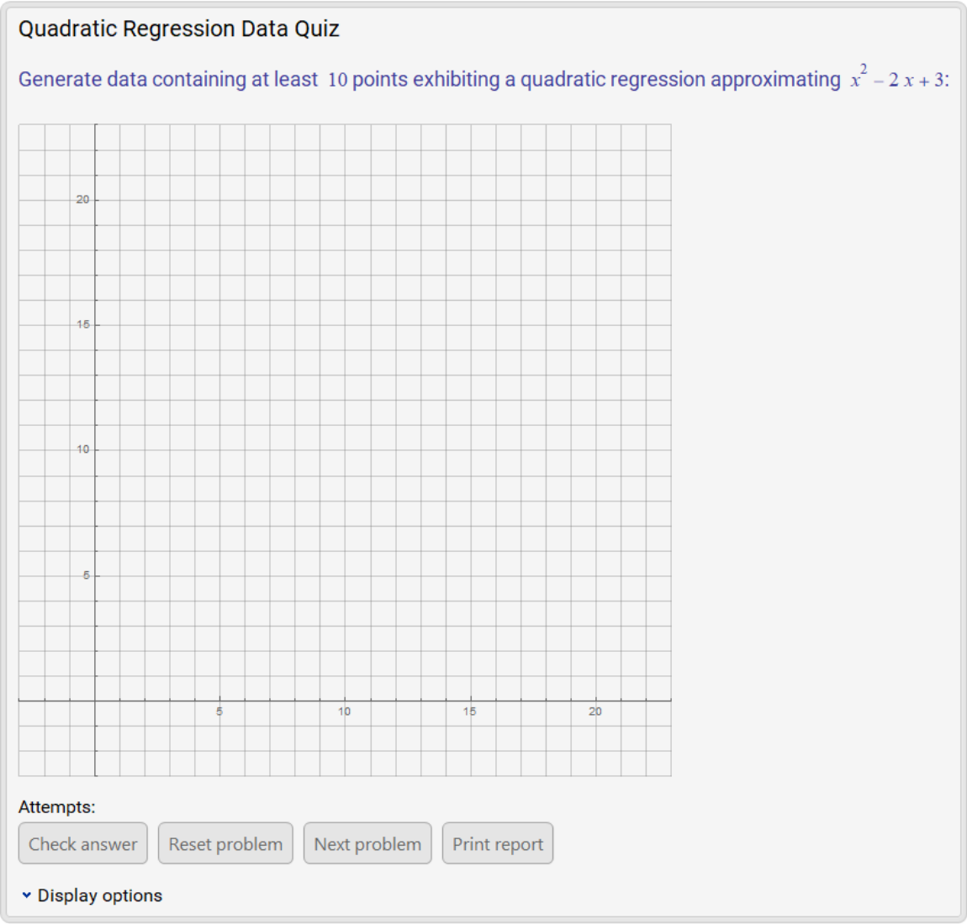Open the Print report option
Screen dimensions: 967x924
pyautogui.click(x=498, y=843)
